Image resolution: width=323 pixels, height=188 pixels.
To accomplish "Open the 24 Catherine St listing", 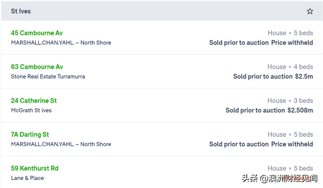I will (x=34, y=101).
